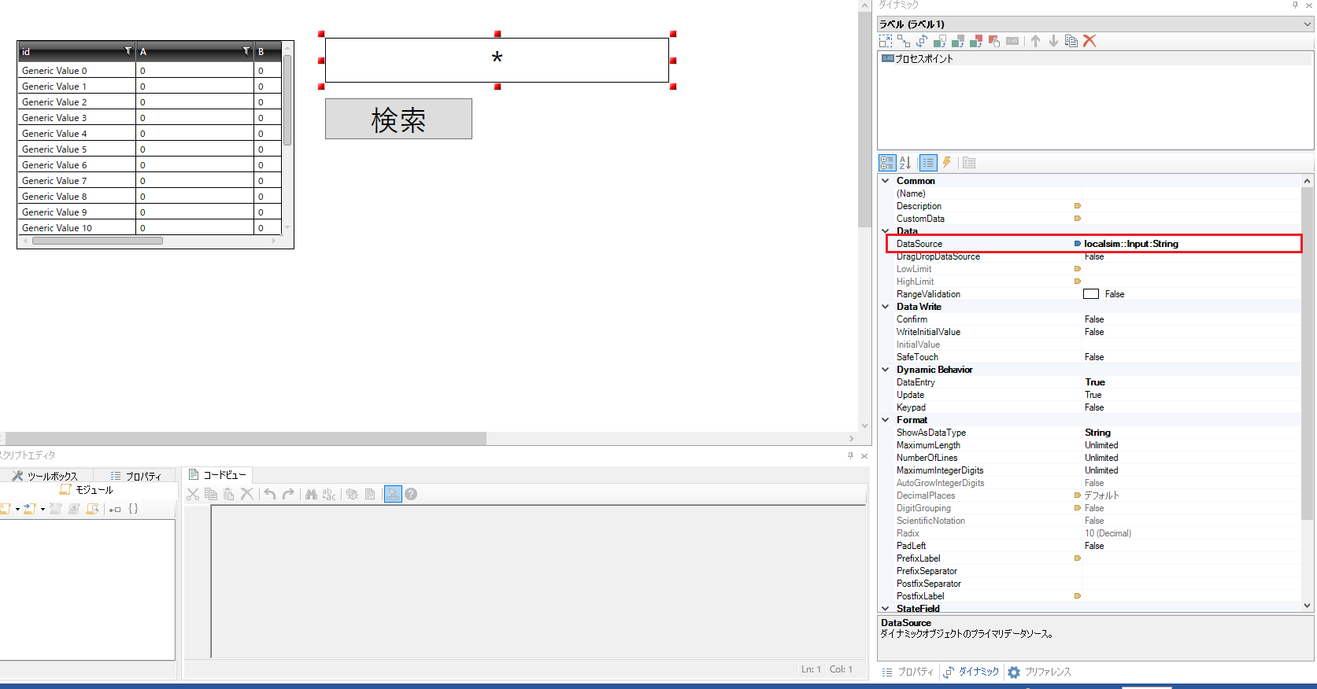Image resolution: width=1317 pixels, height=689 pixels.
Task: Collapse the Data Write category
Action: click(x=886, y=307)
